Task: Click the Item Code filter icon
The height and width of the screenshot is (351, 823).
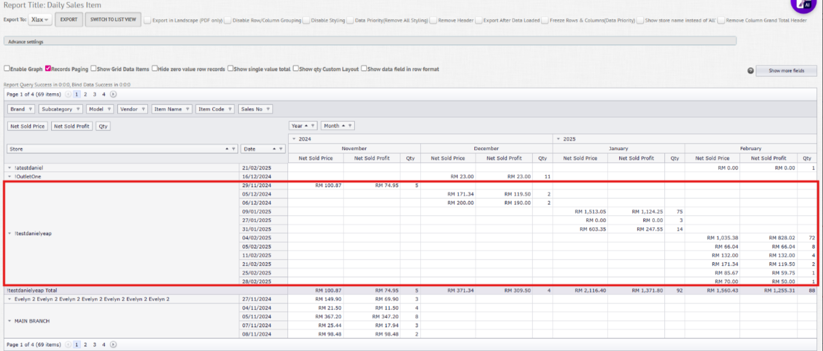Action: tap(230, 109)
